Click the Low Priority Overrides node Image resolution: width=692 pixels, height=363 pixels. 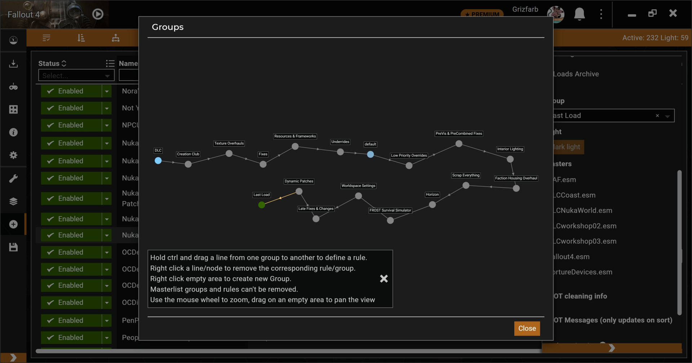point(409,166)
